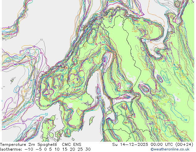Click the 'CMC ENS' model label
Image resolution: width=196 pixels, height=152 pixels.
[71, 145]
